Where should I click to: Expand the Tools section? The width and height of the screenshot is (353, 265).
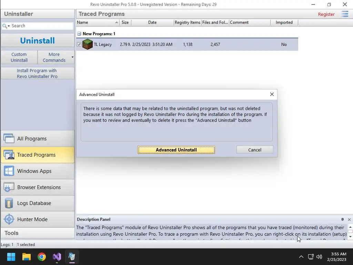(37, 233)
